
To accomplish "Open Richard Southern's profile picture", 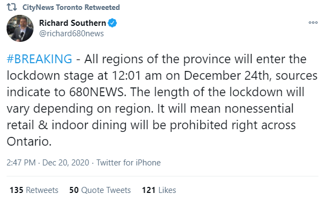I will (20, 28).
